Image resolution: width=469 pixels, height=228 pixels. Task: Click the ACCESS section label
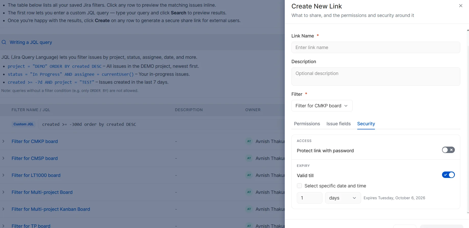pyautogui.click(x=304, y=141)
